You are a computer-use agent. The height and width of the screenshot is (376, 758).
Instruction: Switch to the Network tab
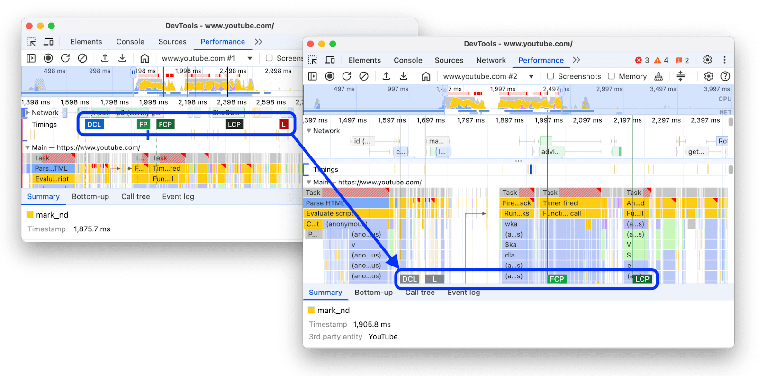491,60
